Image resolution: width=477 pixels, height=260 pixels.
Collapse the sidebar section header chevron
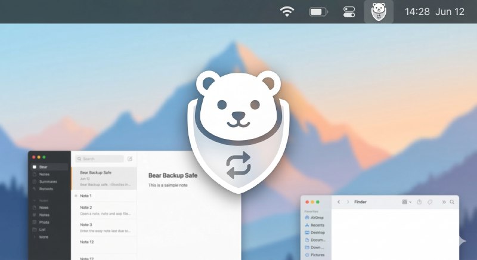[35, 201]
